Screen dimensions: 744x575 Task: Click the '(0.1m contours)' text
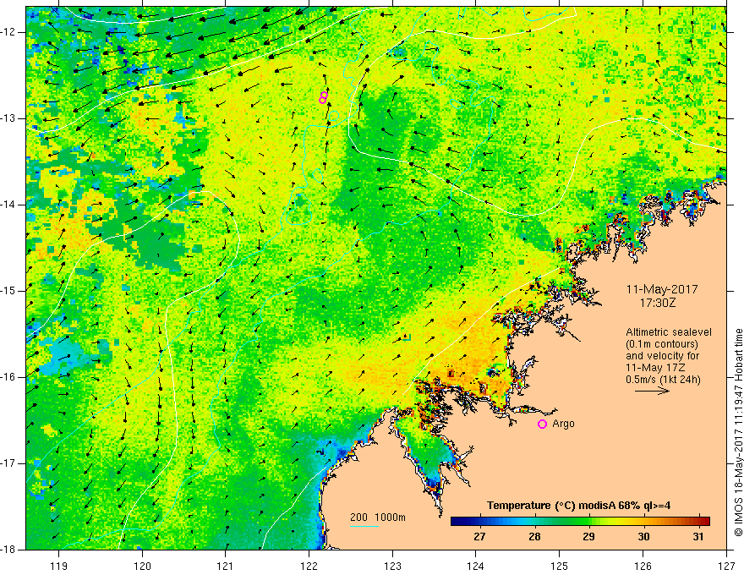[662, 344]
